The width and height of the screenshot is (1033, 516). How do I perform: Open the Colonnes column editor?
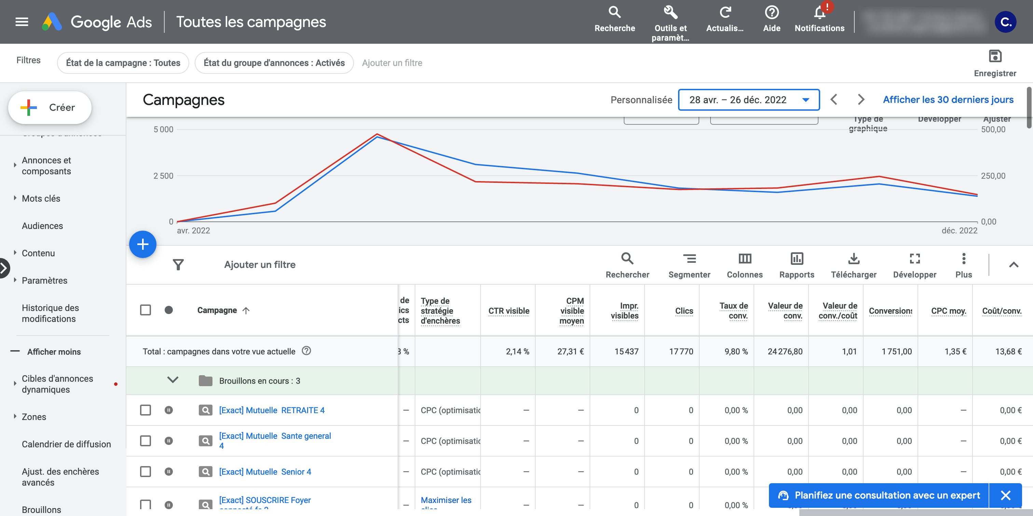[x=745, y=259]
